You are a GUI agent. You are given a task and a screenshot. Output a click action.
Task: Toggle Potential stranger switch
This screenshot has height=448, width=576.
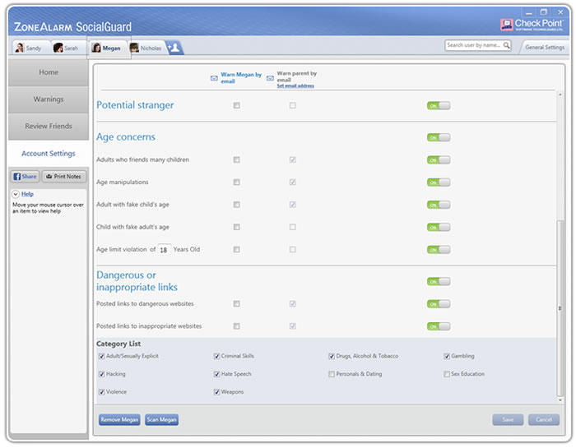(439, 106)
